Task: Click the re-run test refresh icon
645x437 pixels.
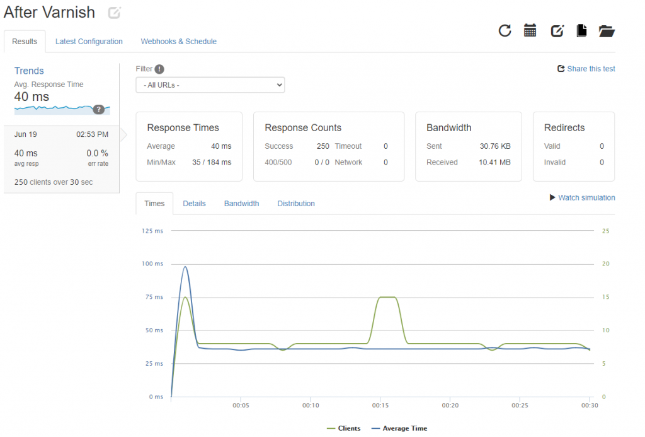Action: pyautogui.click(x=505, y=31)
